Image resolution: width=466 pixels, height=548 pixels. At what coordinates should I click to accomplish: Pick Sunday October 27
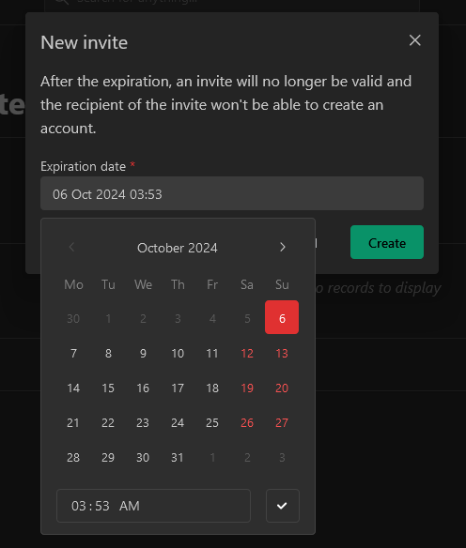282,423
